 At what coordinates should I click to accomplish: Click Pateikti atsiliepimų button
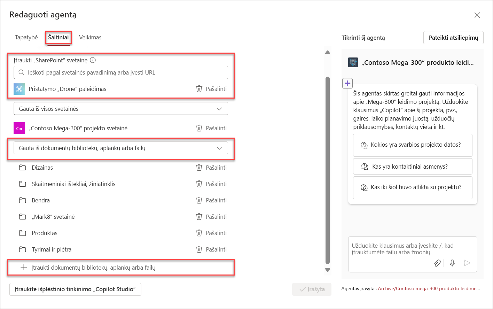tap(453, 38)
